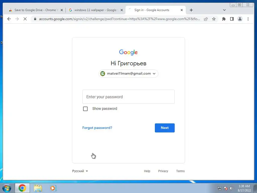
Task: Open the Privacy link in footer
Action: click(x=163, y=171)
